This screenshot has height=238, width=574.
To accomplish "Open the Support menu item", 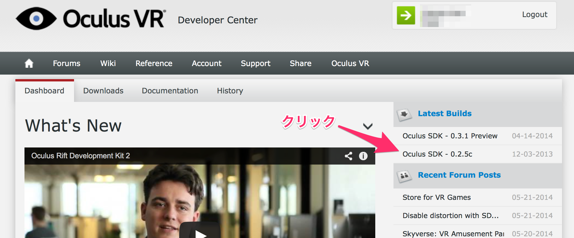I will click(x=256, y=63).
